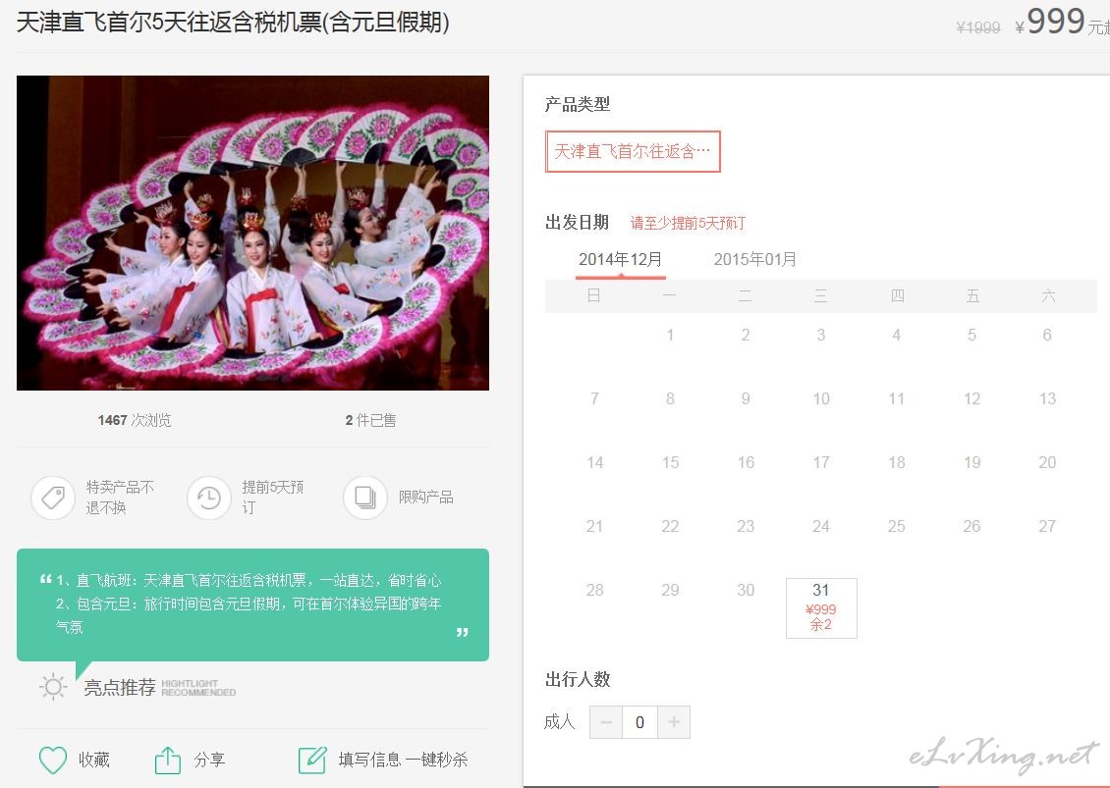Click the adult count input field
1110x788 pixels.
click(x=639, y=721)
